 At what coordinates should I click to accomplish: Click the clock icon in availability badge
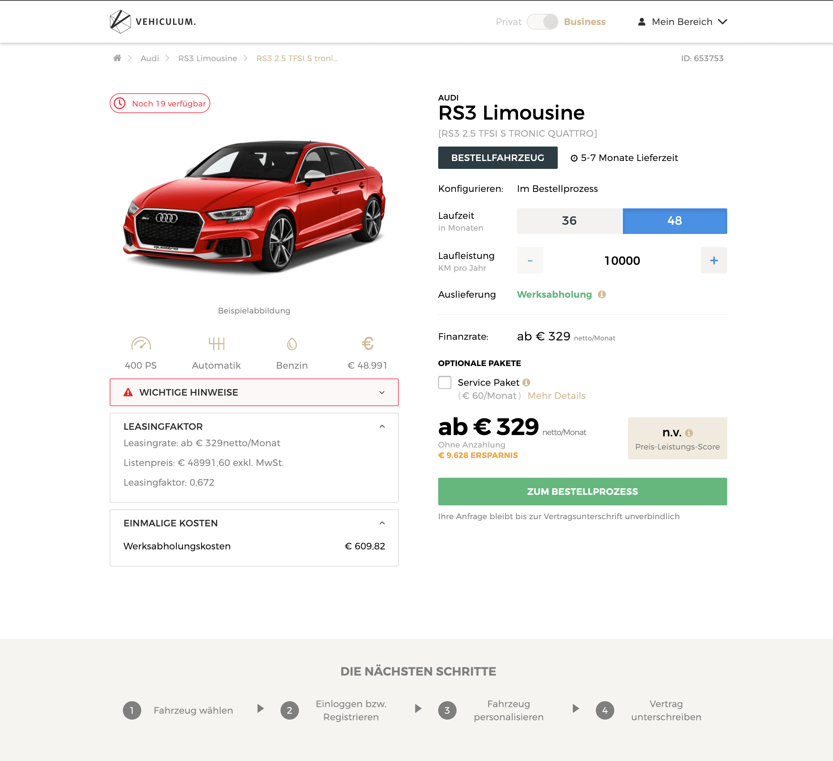(120, 103)
